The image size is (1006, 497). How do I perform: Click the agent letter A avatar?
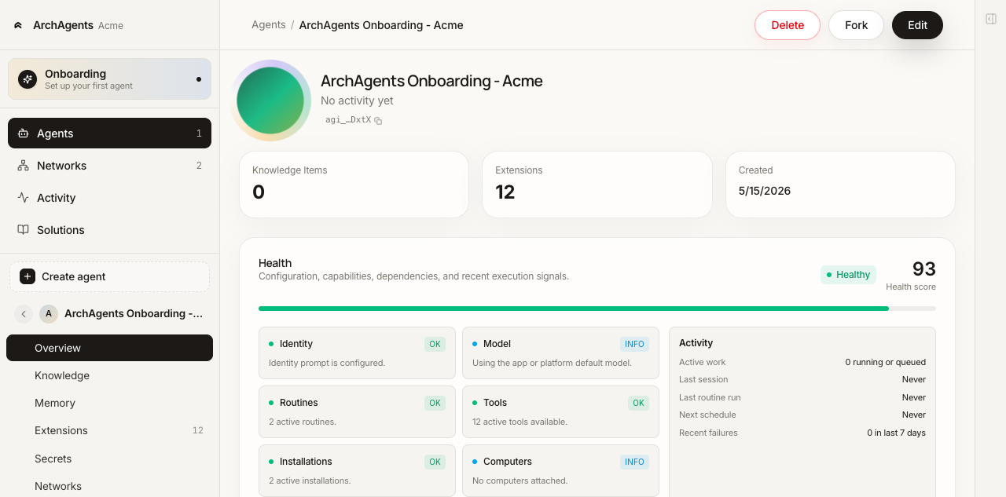49,314
